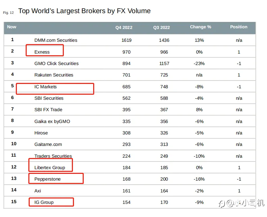This screenshot has height=217, width=267.
Task: Click the Gaika ex byGMO broker name
Action: (x=52, y=121)
